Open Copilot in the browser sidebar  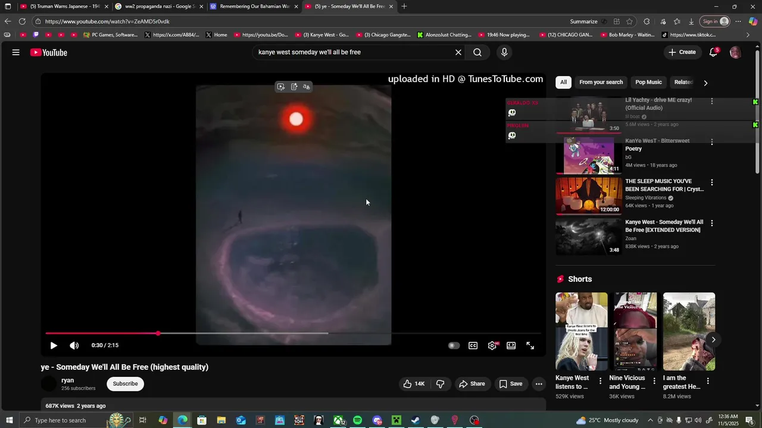pos(753,21)
